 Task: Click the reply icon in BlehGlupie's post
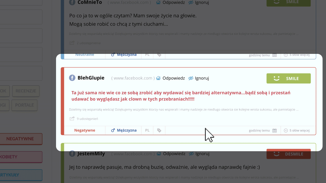(158, 78)
